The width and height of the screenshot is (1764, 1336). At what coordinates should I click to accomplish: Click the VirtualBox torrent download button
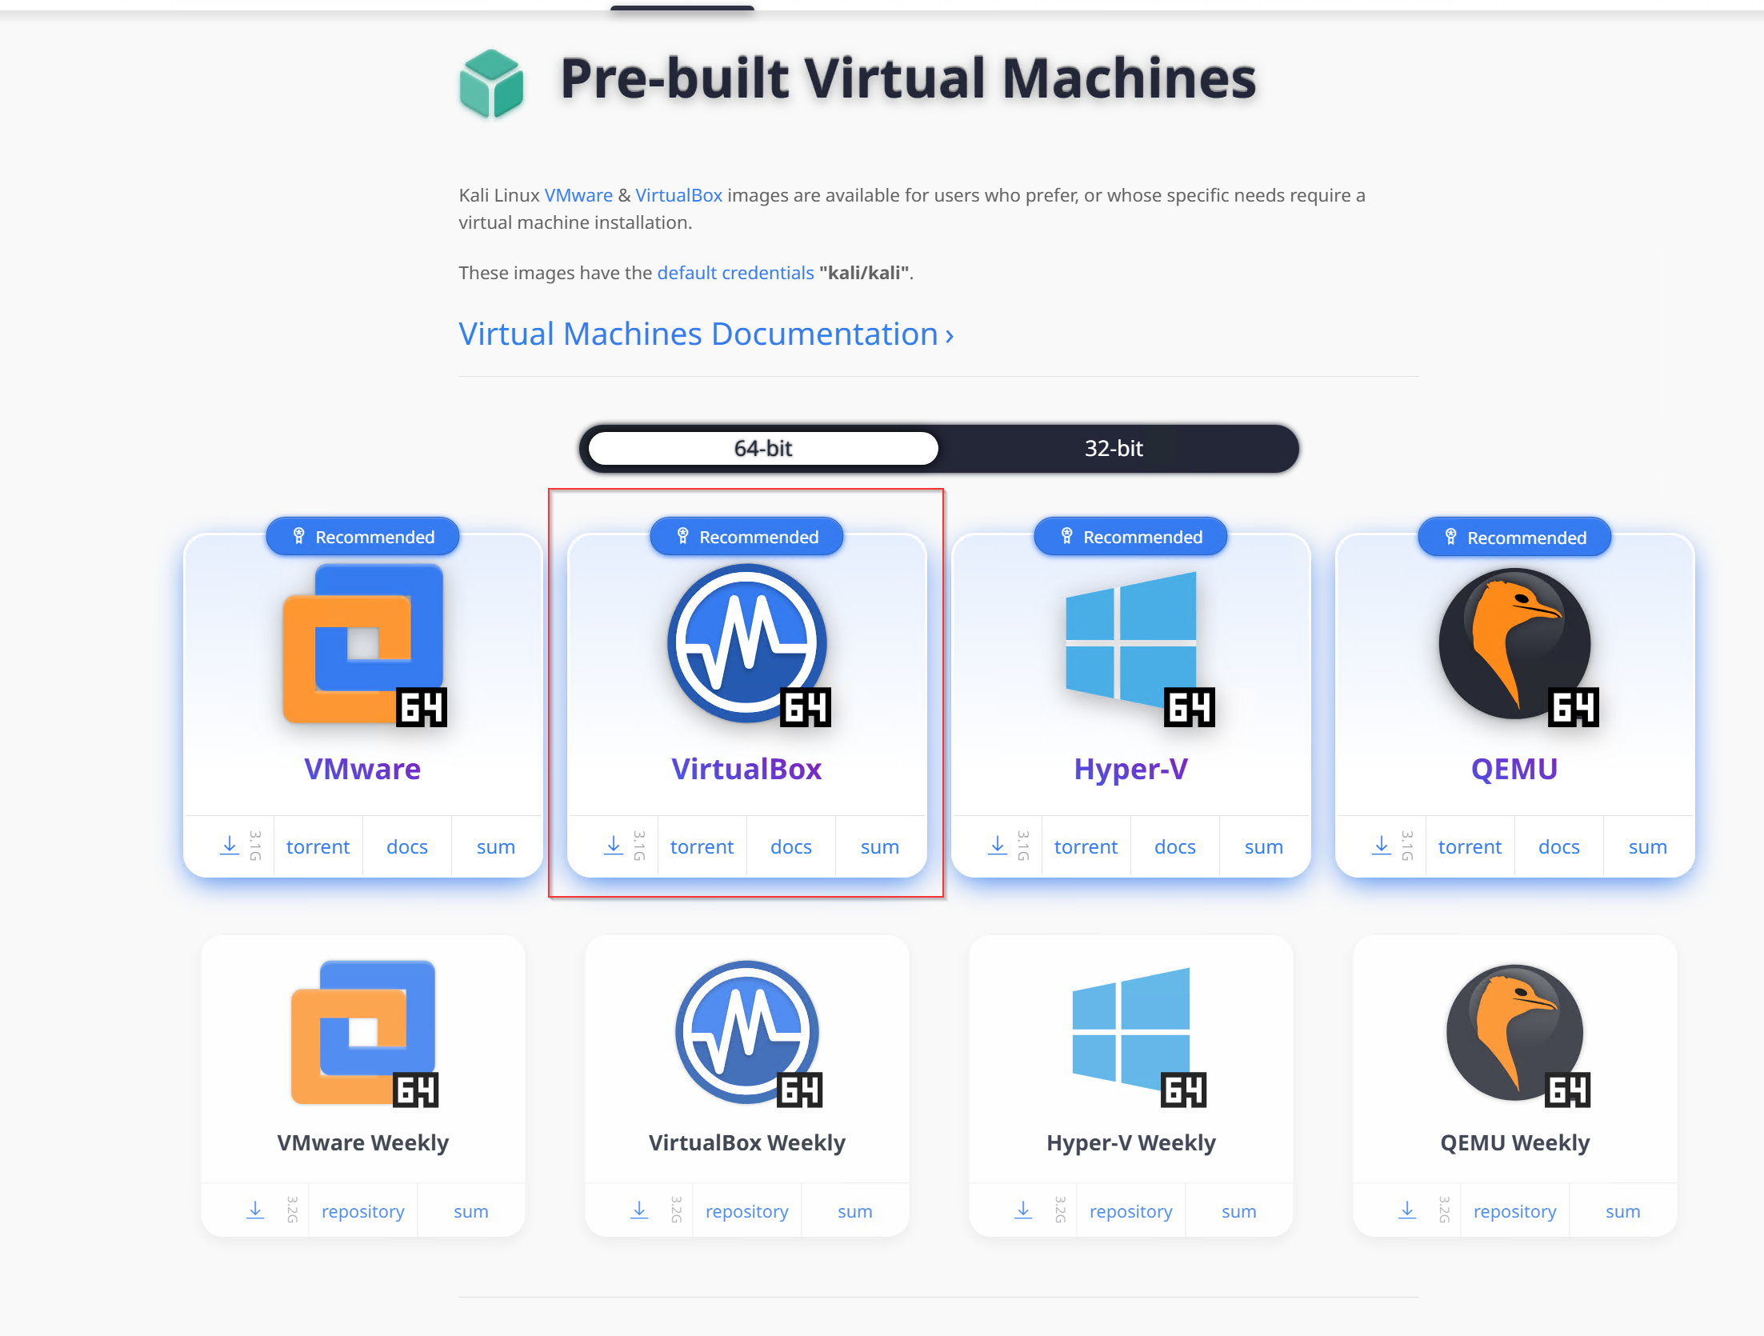pos(702,845)
